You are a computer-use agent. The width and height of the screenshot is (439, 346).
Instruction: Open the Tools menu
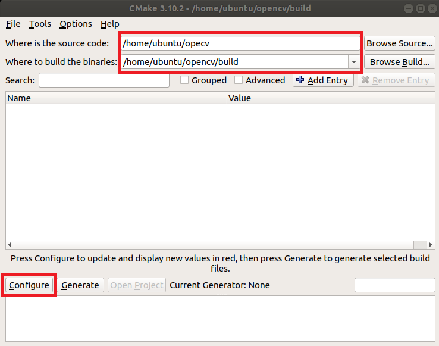coord(40,24)
